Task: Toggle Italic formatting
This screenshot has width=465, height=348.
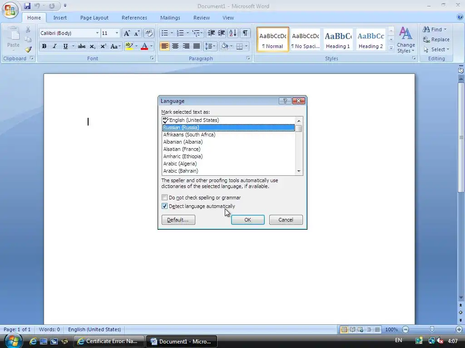Action: click(x=54, y=46)
